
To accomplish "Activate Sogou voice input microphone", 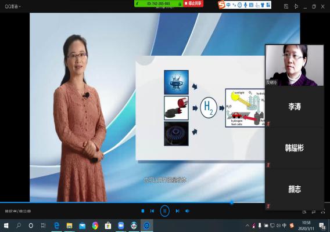I will (x=245, y=5).
